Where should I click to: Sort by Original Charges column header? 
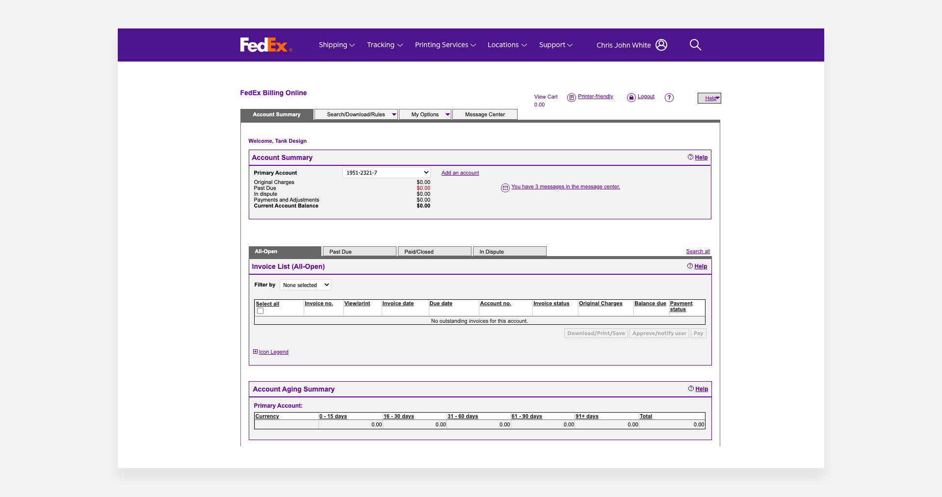(601, 303)
